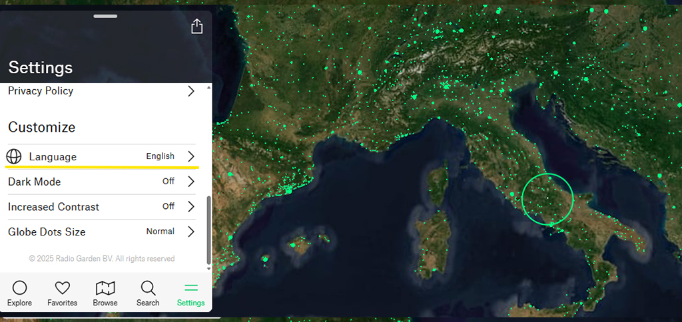682x322 pixels.
Task: Click the Search magnifier icon
Action: click(148, 287)
